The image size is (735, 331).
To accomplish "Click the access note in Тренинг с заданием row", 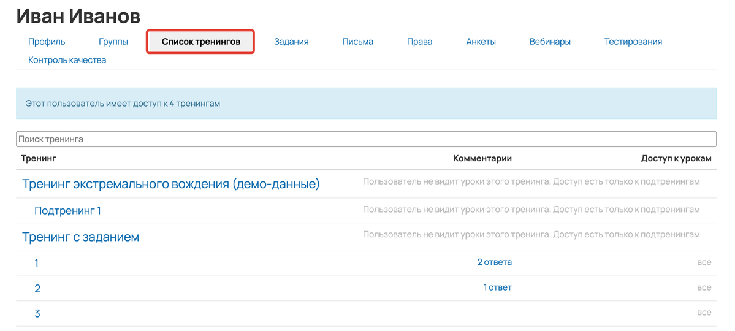I will tap(531, 234).
